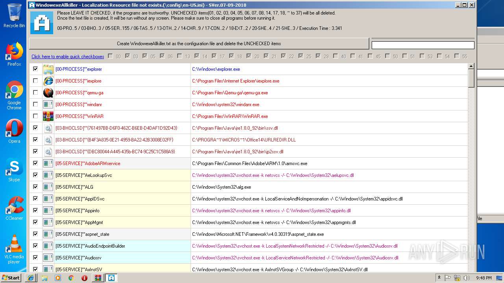Uncheck the explorer process checkbox
Viewport: 504px width, 283px height.
coord(35,69)
